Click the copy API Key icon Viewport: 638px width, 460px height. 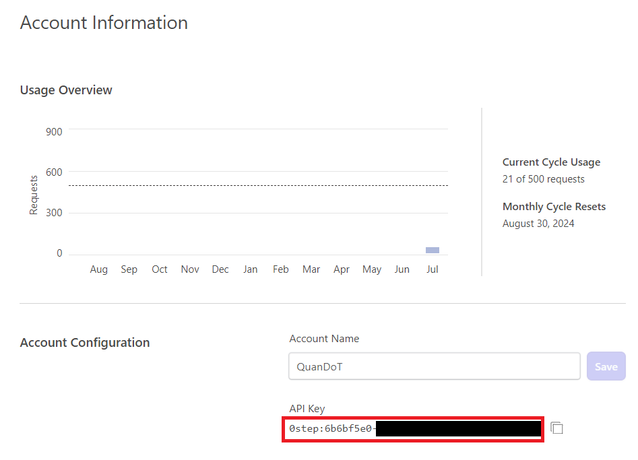tap(556, 428)
